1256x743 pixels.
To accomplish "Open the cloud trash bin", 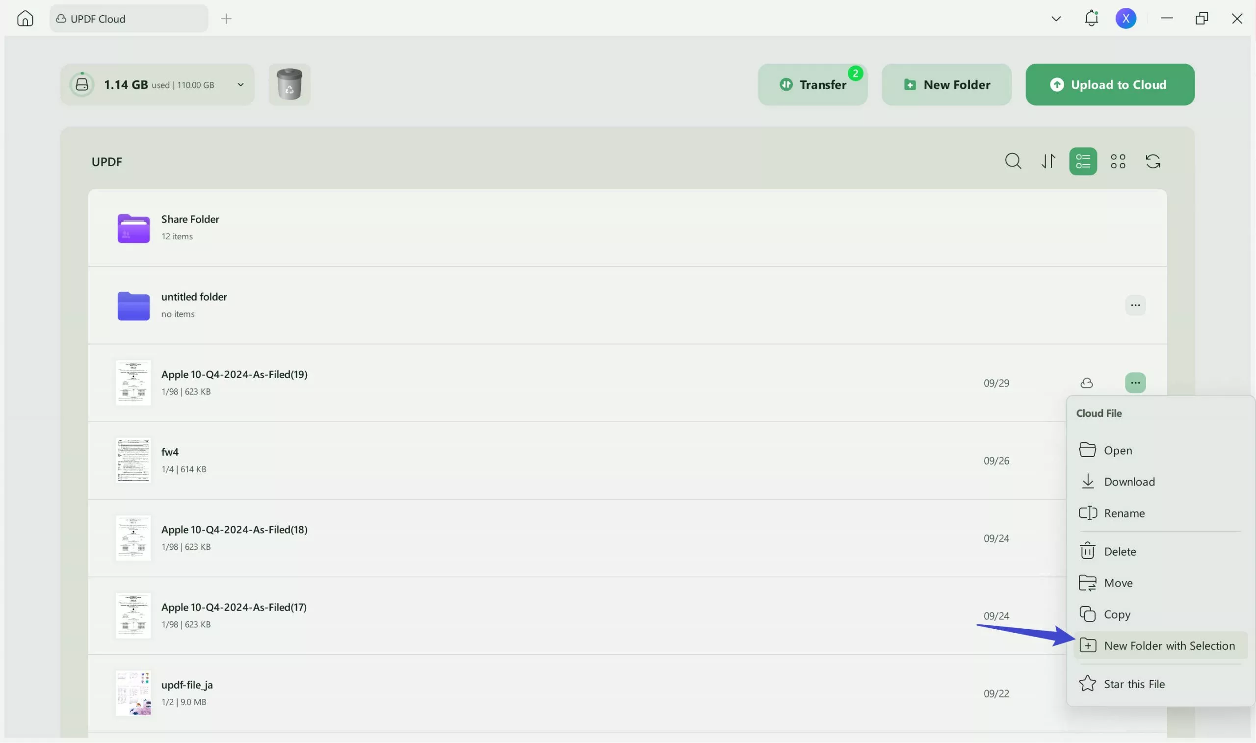I will pos(289,84).
